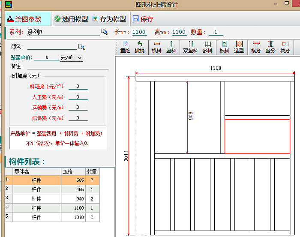Click 选用模型 toolbar item
Viewport: 300px width, 237px height.
coord(71,19)
